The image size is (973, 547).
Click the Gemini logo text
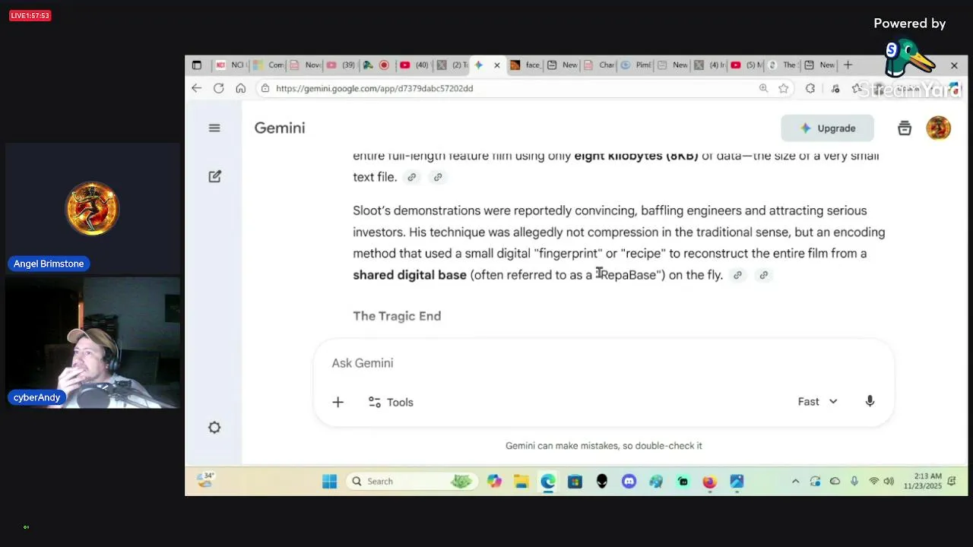coord(280,128)
